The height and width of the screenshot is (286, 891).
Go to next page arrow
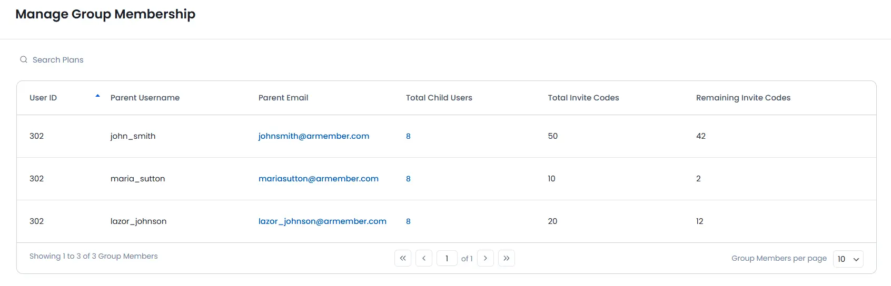486,258
